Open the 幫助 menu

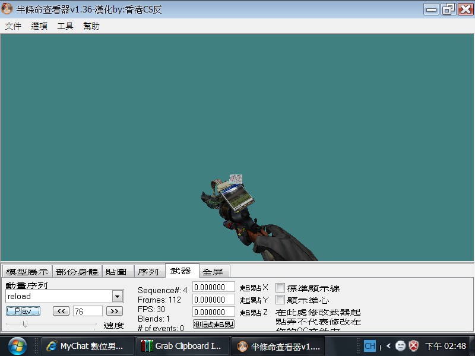click(x=91, y=26)
